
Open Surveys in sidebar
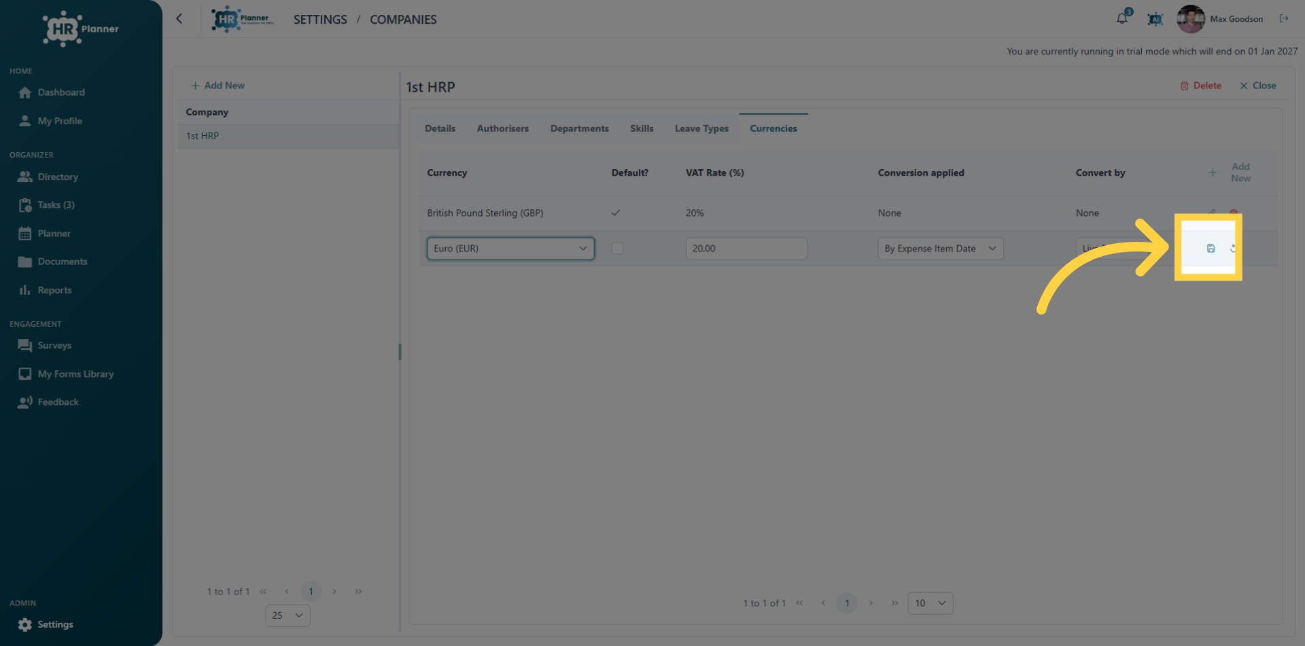pos(54,346)
